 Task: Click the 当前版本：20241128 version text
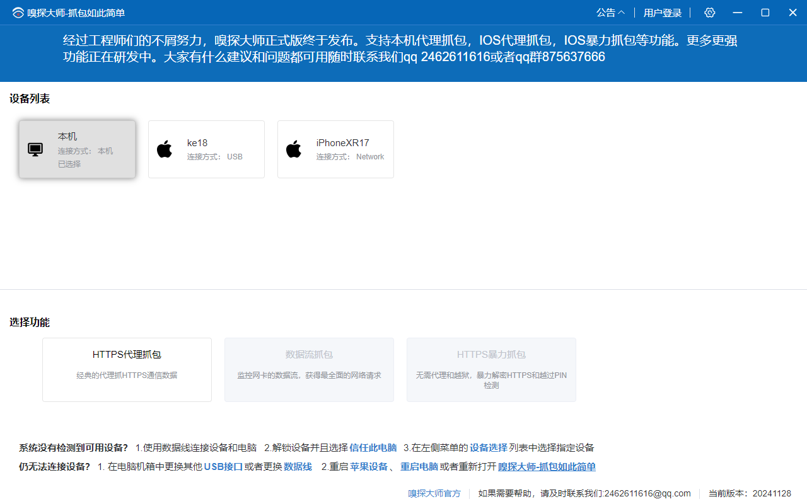[x=750, y=493]
